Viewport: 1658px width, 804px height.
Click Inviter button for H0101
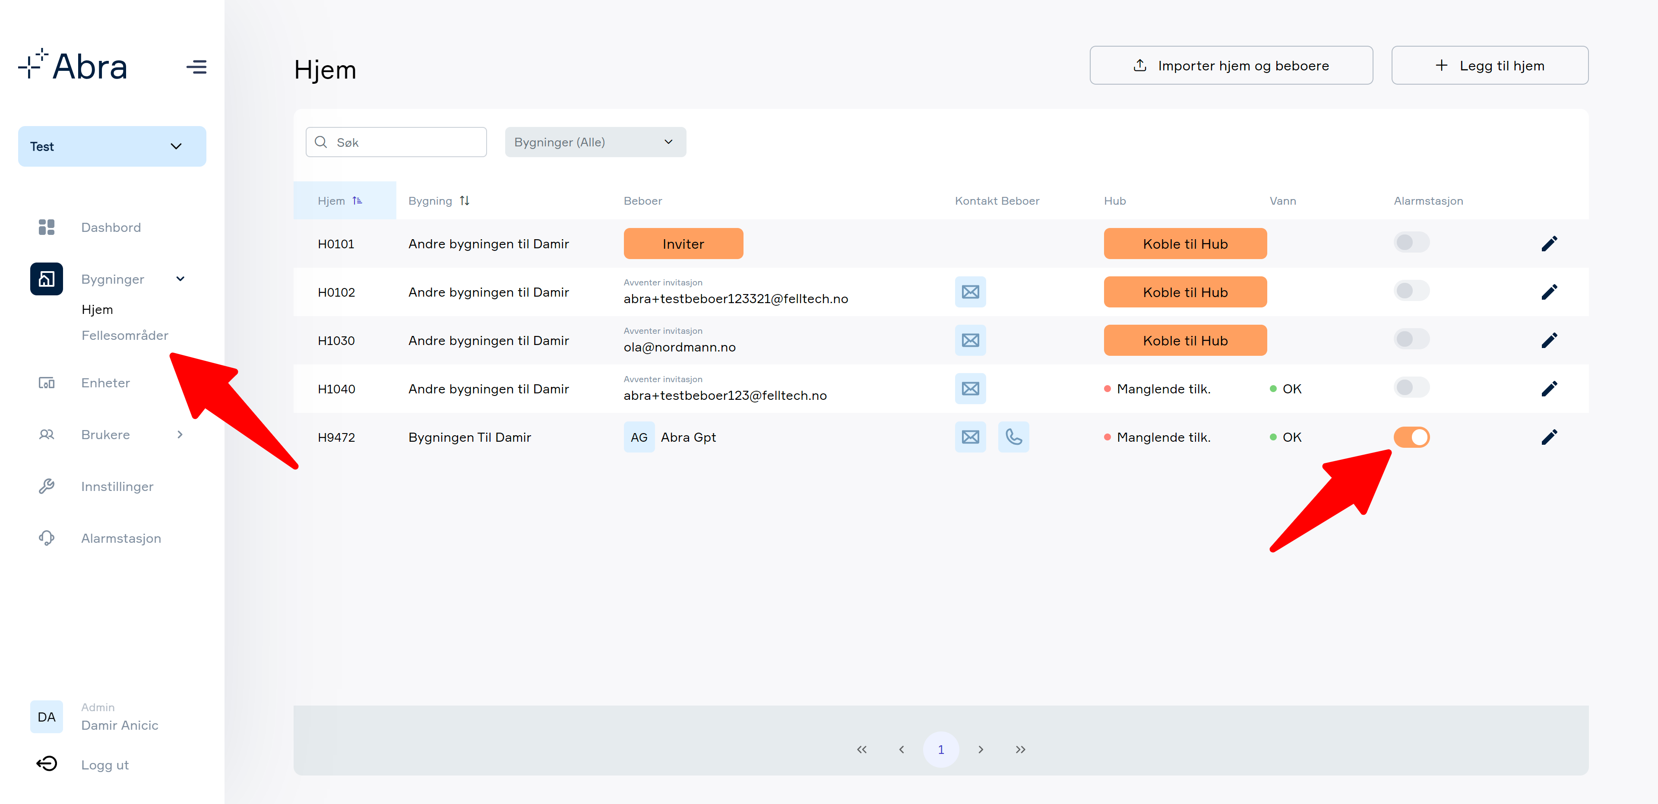tap(683, 244)
